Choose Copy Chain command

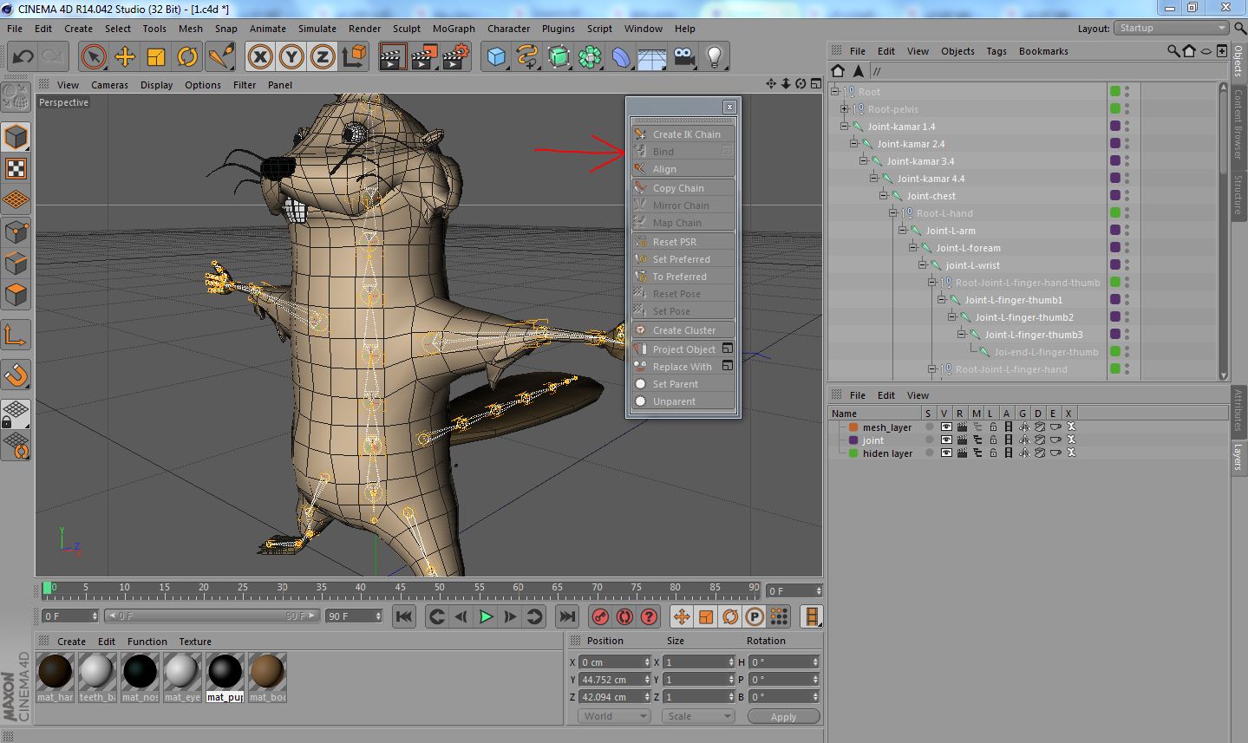coord(684,188)
